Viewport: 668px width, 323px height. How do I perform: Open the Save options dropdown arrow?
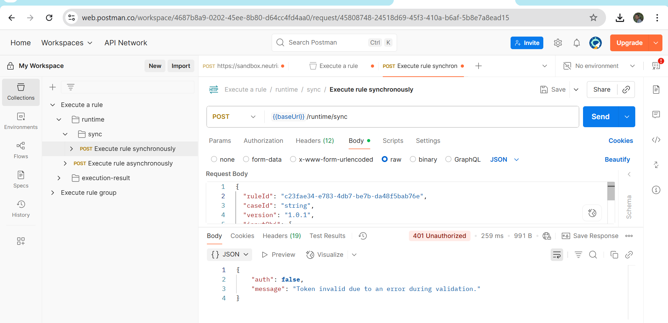click(576, 90)
